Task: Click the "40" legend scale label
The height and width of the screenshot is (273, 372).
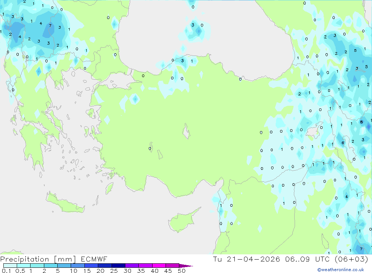Action: [x=155, y=271]
